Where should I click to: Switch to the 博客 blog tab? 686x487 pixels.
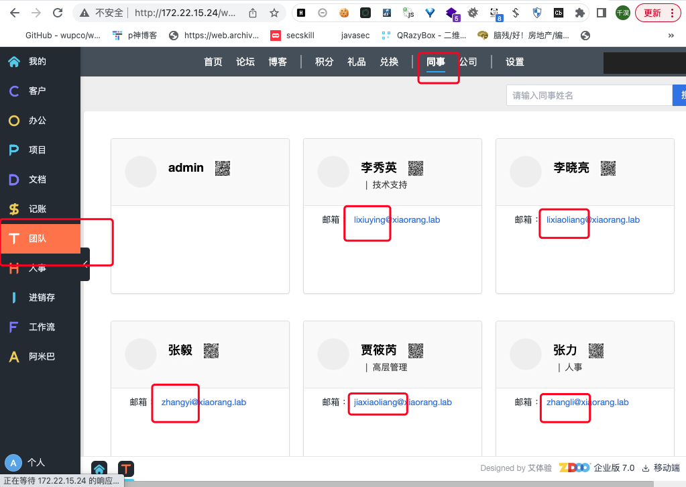[x=278, y=62]
